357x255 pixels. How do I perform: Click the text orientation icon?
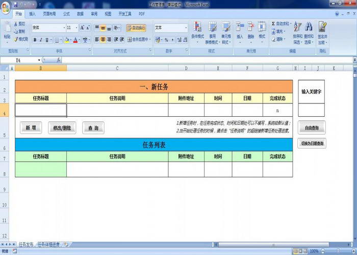[x=116, y=28]
